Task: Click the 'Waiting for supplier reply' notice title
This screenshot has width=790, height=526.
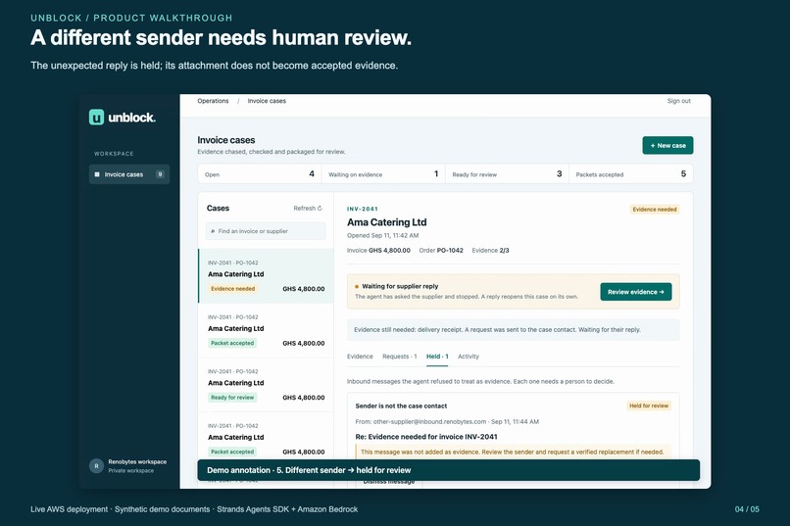Action: [x=400, y=286]
